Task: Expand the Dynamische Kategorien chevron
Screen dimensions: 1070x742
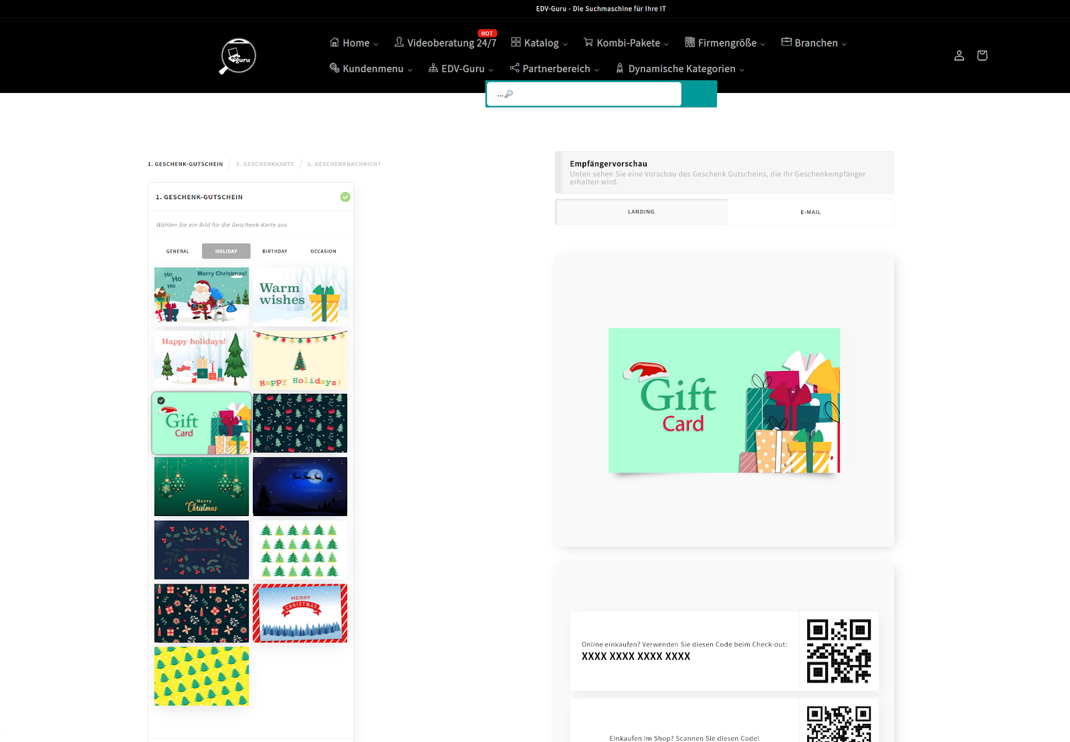Action: 742,70
